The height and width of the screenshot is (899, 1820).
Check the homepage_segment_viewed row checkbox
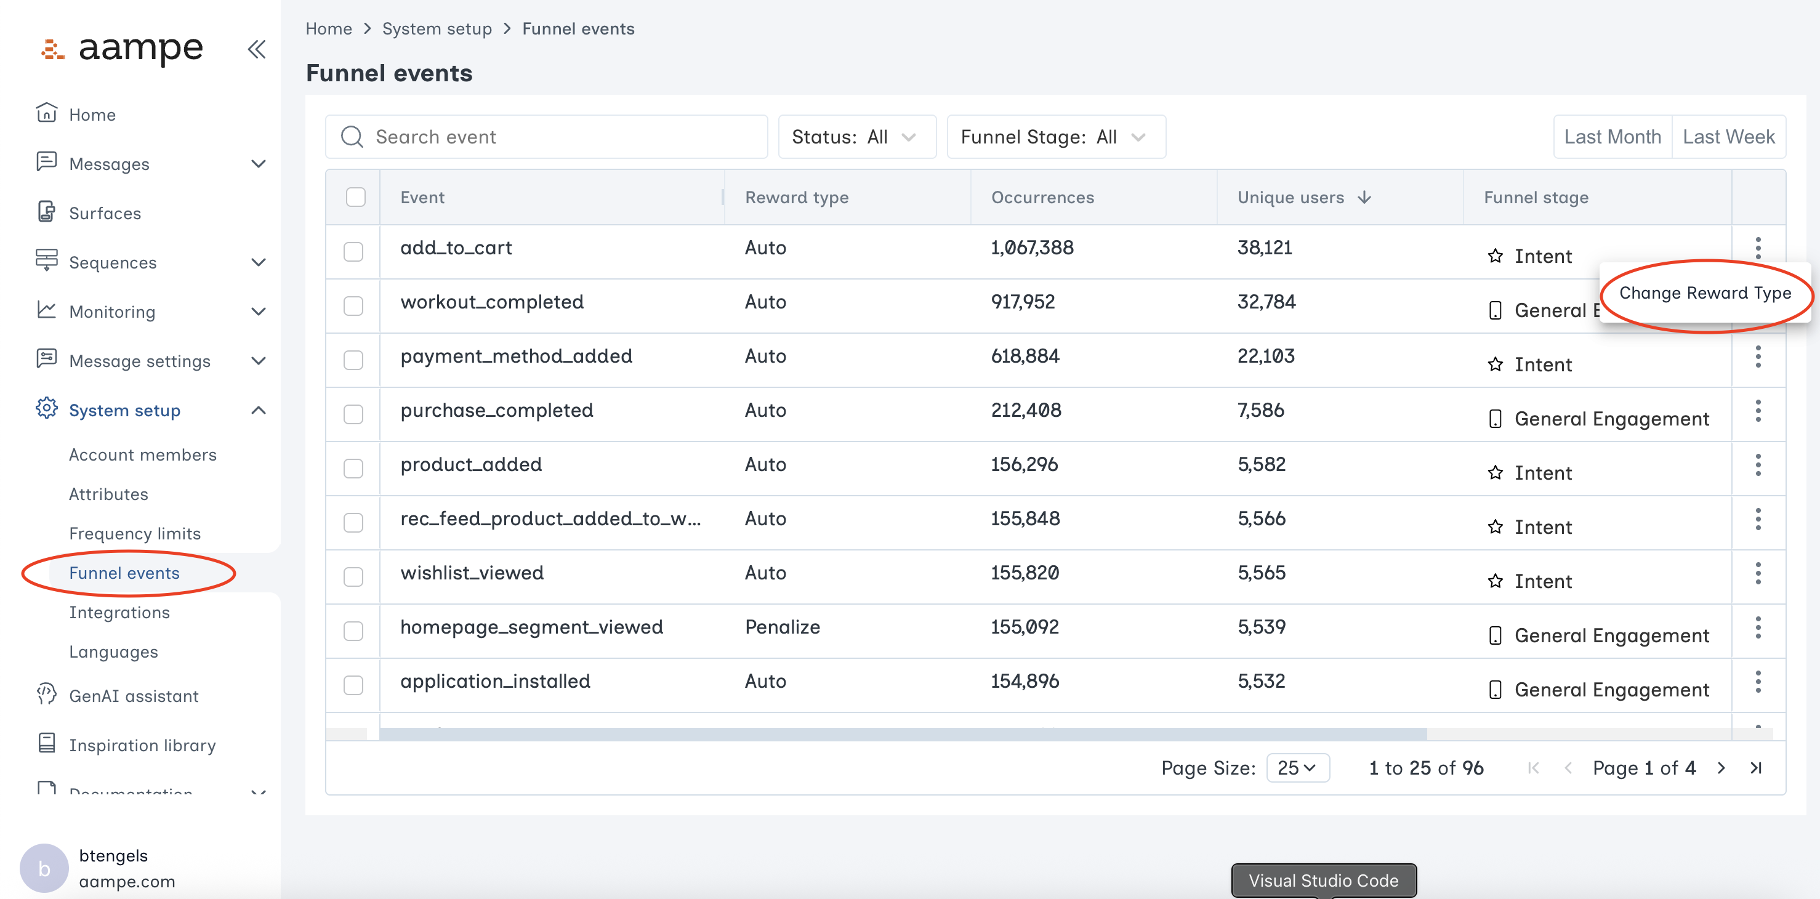click(353, 631)
